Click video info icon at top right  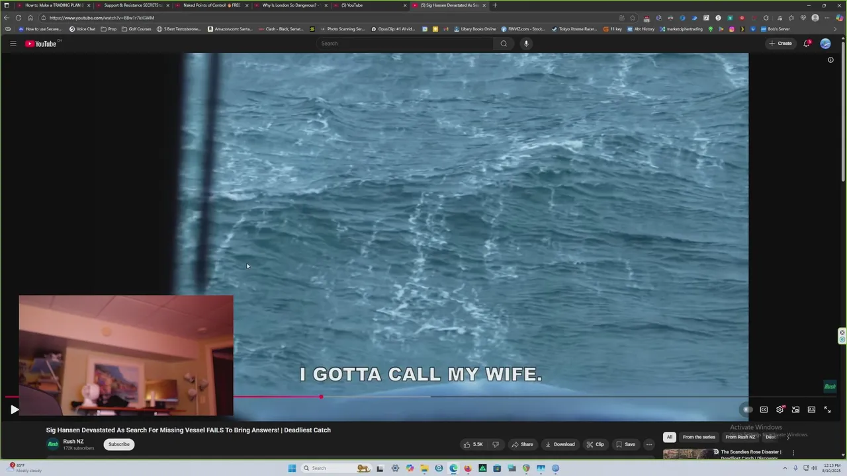(830, 60)
